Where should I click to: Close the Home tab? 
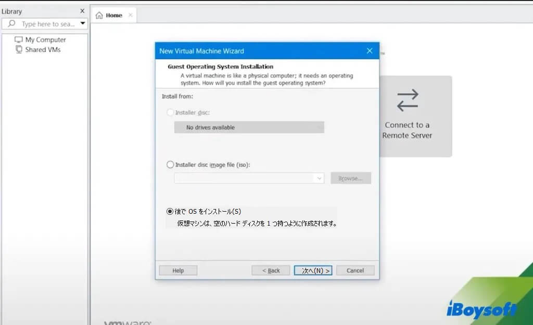[131, 15]
